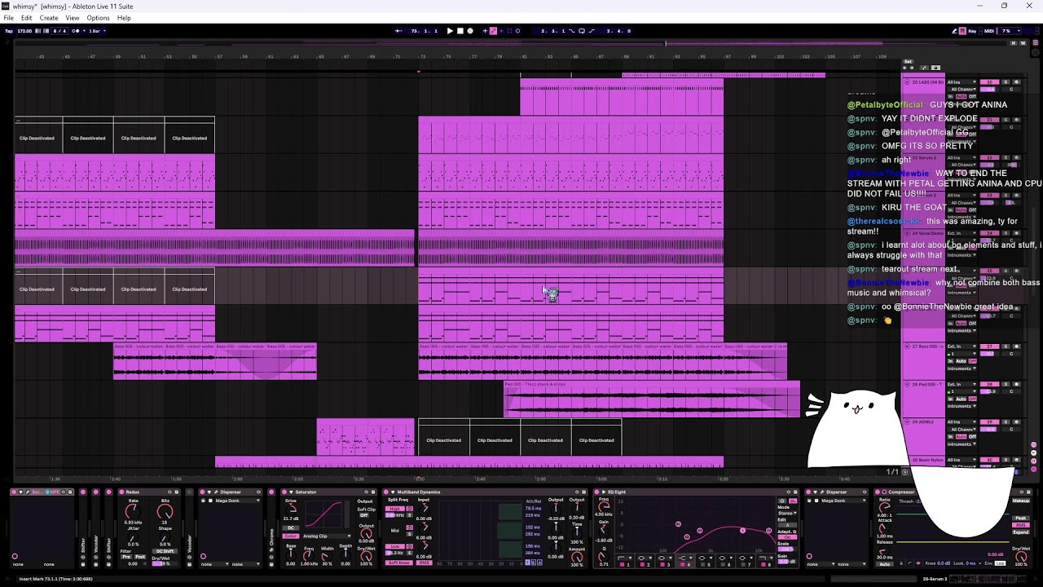
Task: Open the 1 Bar quantization menu
Action: [96, 31]
